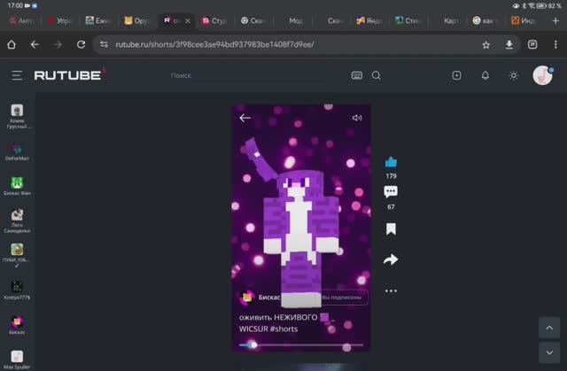The width and height of the screenshot is (567, 371).
Task: Switch to the Стим browser tab
Action: [408, 20]
